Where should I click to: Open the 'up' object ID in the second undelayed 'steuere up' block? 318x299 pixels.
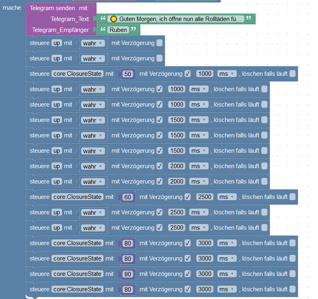[x=57, y=58]
